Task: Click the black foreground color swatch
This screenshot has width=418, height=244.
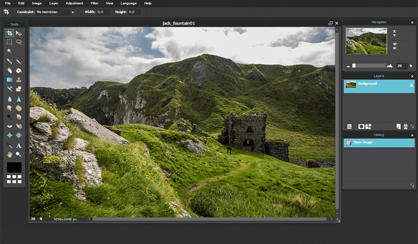Action: [x=14, y=167]
